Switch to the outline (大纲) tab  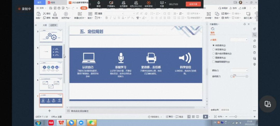(45, 25)
